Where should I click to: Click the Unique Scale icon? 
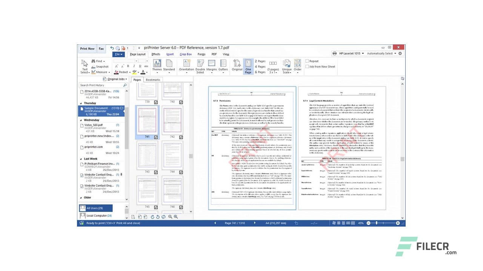click(287, 64)
